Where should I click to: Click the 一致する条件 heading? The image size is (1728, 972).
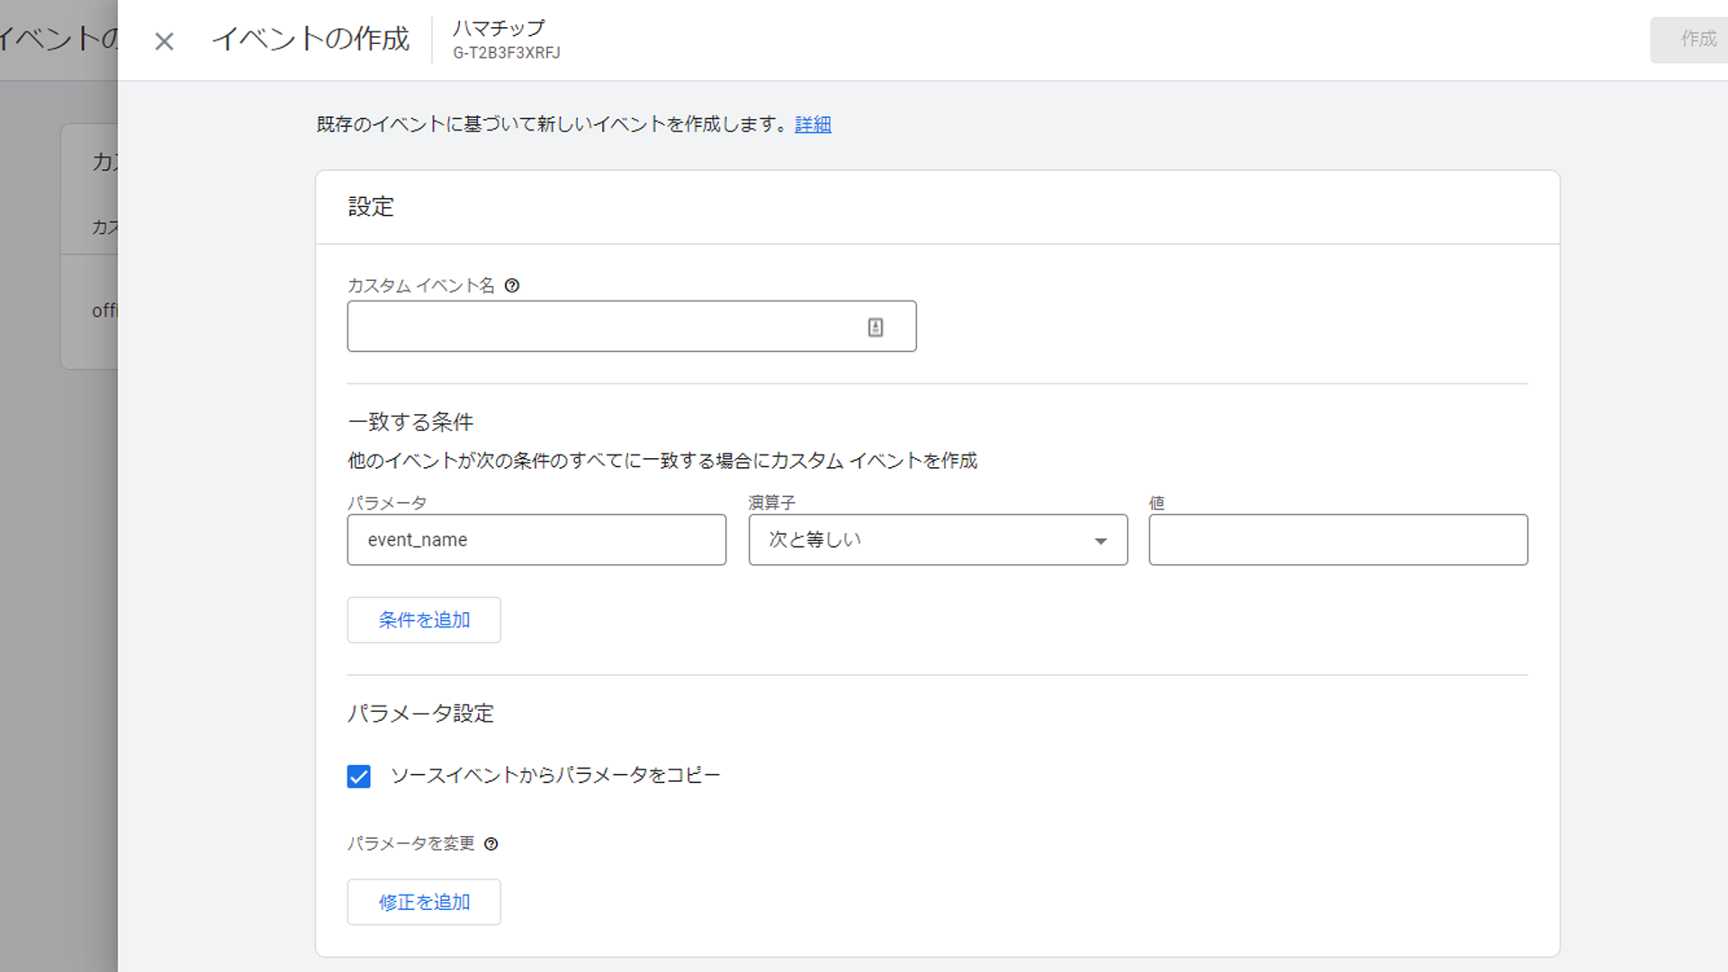410,422
